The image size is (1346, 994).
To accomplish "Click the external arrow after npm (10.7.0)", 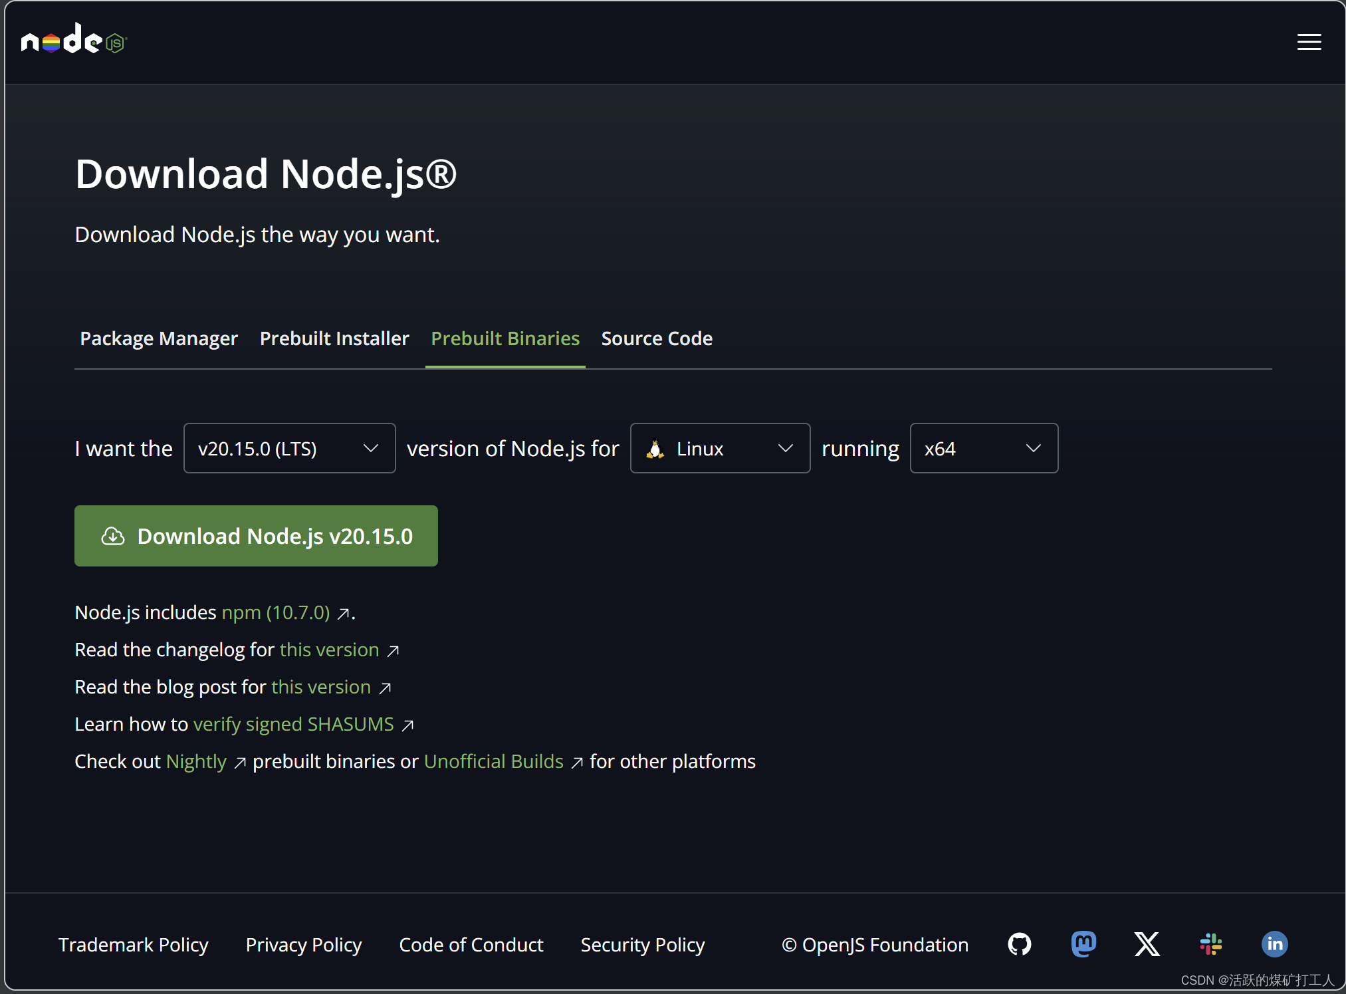I will pyautogui.click(x=343, y=614).
